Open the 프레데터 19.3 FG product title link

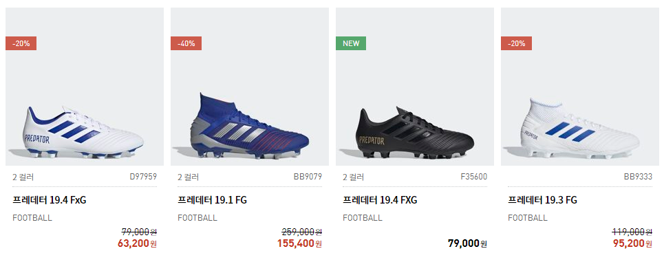pos(542,200)
